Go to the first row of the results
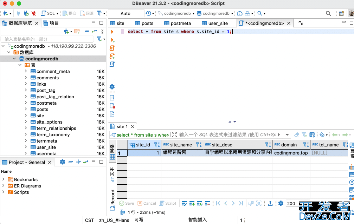Image resolution: width=354 pixels, height=224 pixels. click(x=218, y=203)
